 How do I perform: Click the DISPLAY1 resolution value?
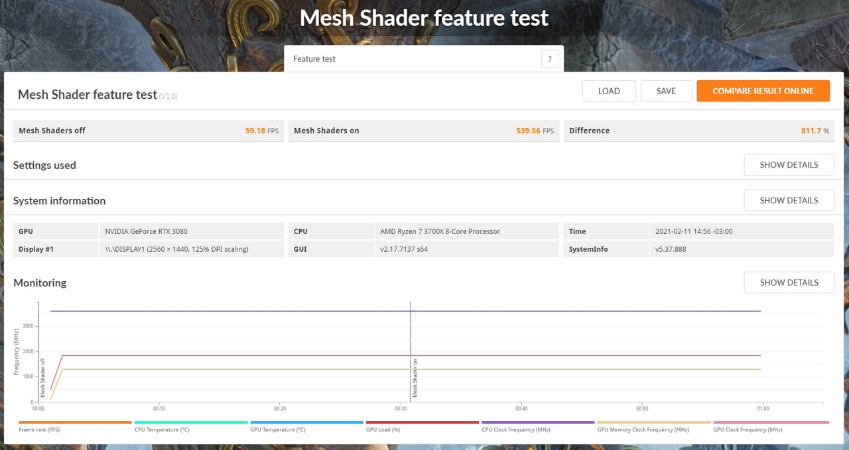point(176,249)
